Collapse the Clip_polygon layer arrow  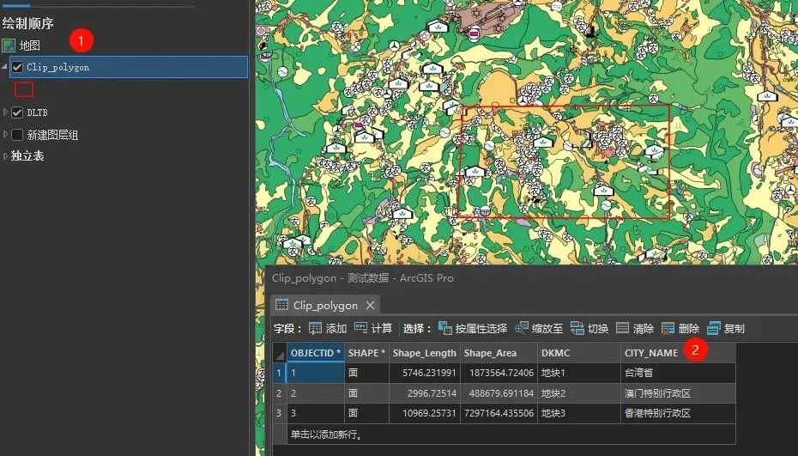5,67
